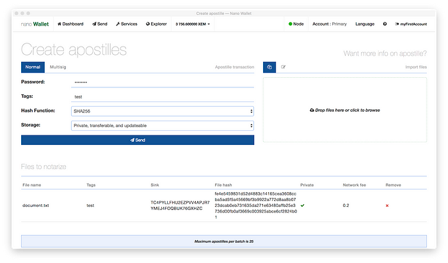This screenshot has width=448, height=263.
Task: Click the green Private checkmark for document.txt
Action: [x=302, y=205]
